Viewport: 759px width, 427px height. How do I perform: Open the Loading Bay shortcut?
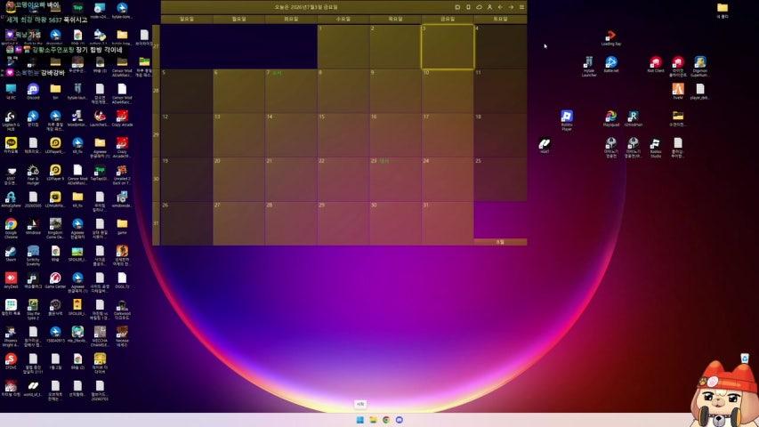(x=611, y=37)
